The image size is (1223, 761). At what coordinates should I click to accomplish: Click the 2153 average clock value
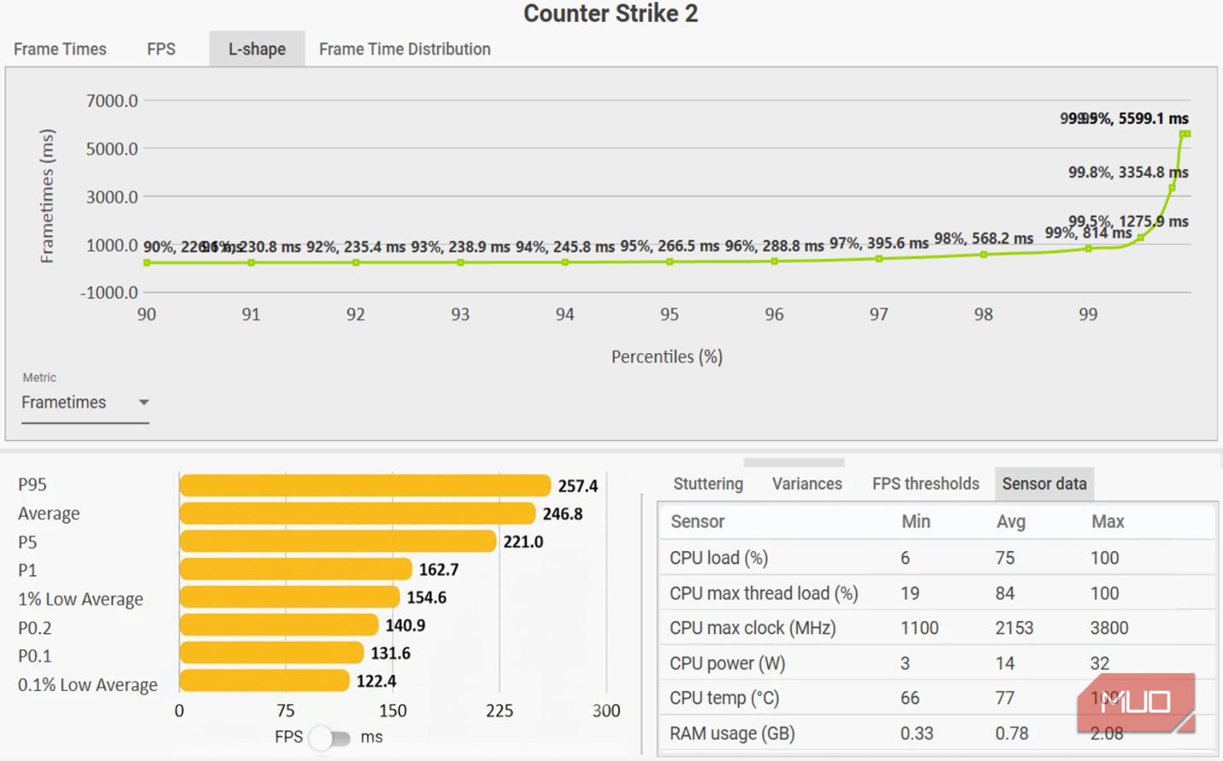(1014, 628)
